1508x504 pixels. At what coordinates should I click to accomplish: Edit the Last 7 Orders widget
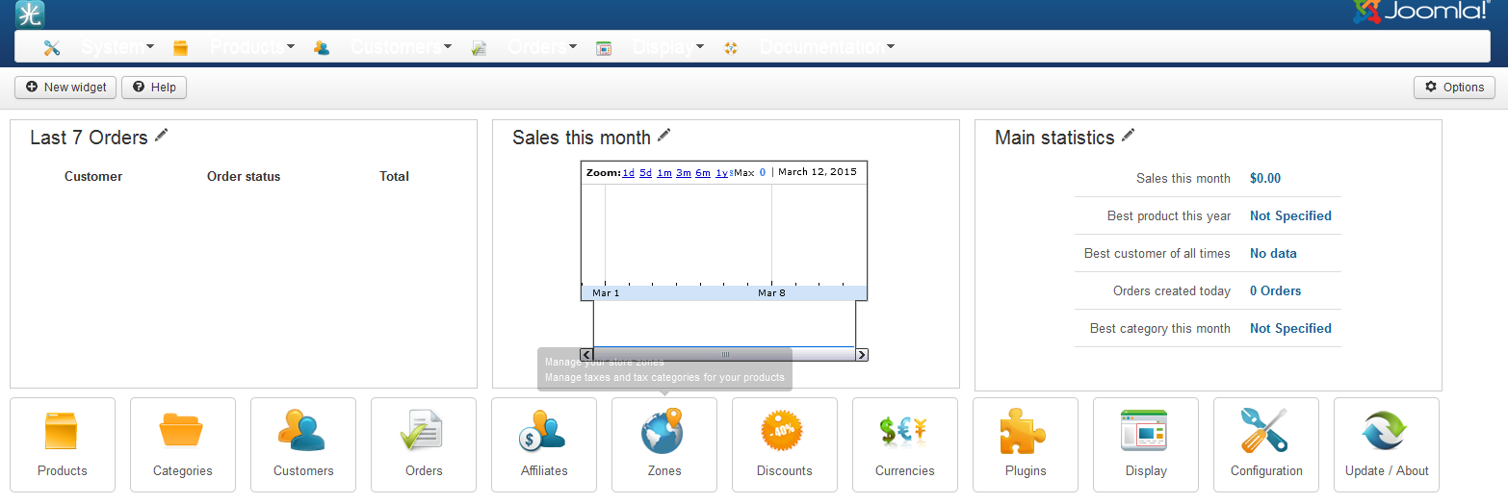tap(162, 136)
